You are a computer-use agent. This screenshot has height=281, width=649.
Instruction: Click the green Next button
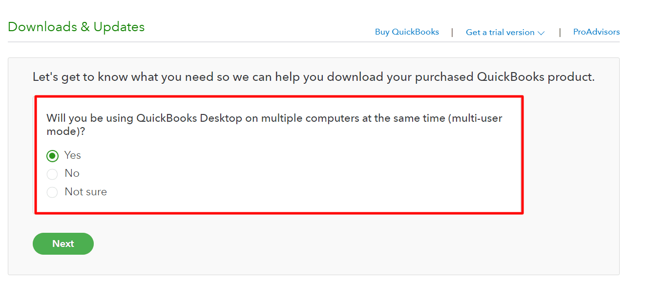coord(63,244)
